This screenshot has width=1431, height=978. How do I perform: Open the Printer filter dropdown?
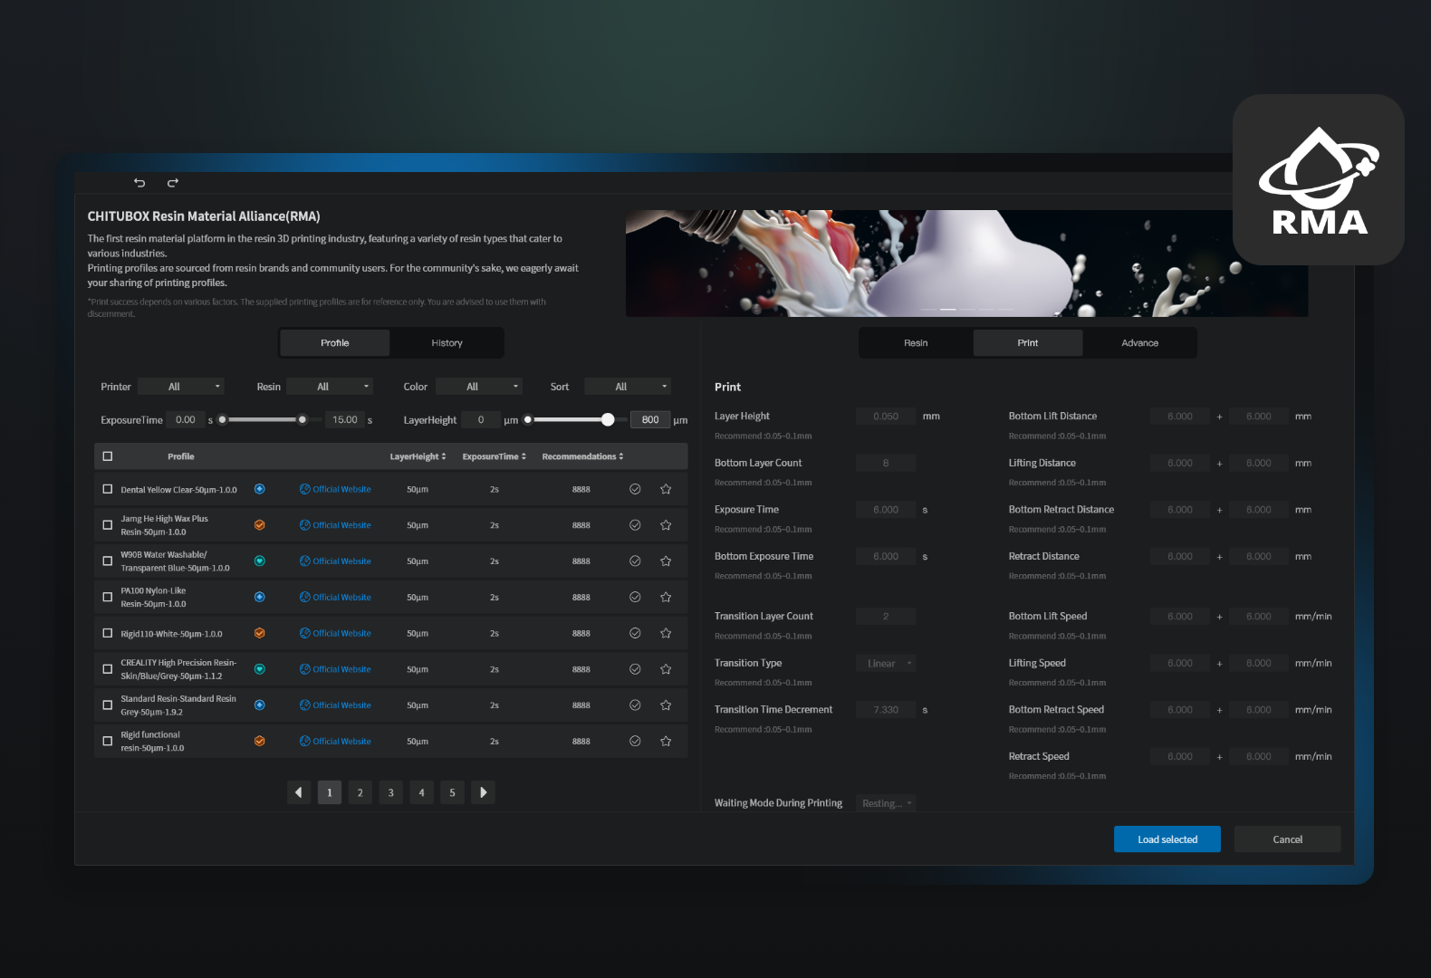[181, 387]
